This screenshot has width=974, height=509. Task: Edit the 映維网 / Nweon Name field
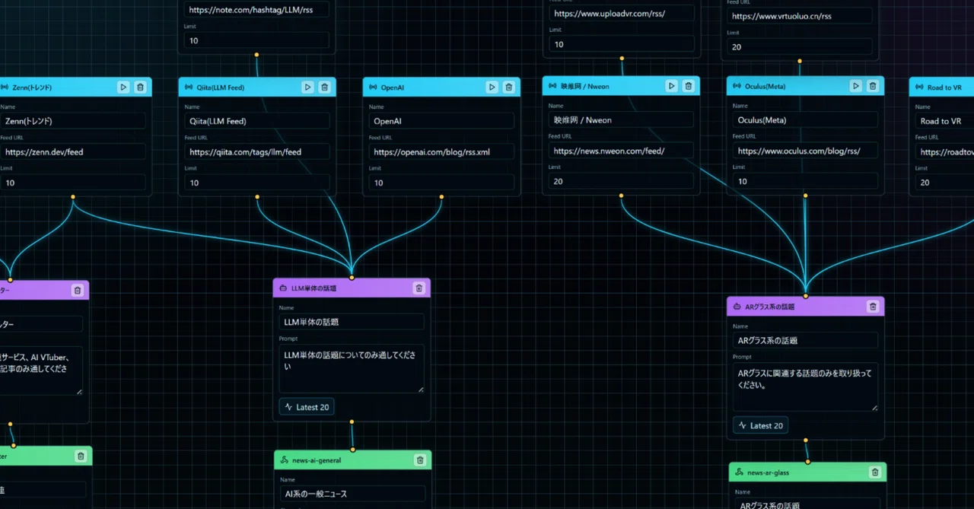click(x=621, y=119)
